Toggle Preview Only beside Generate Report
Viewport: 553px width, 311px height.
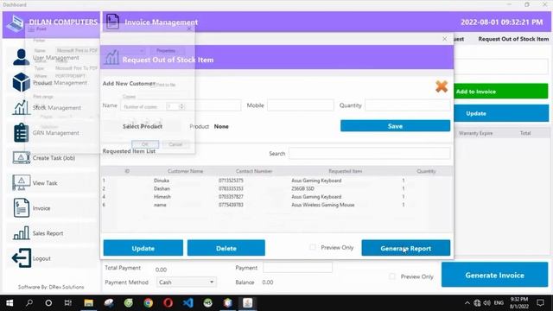(x=313, y=247)
